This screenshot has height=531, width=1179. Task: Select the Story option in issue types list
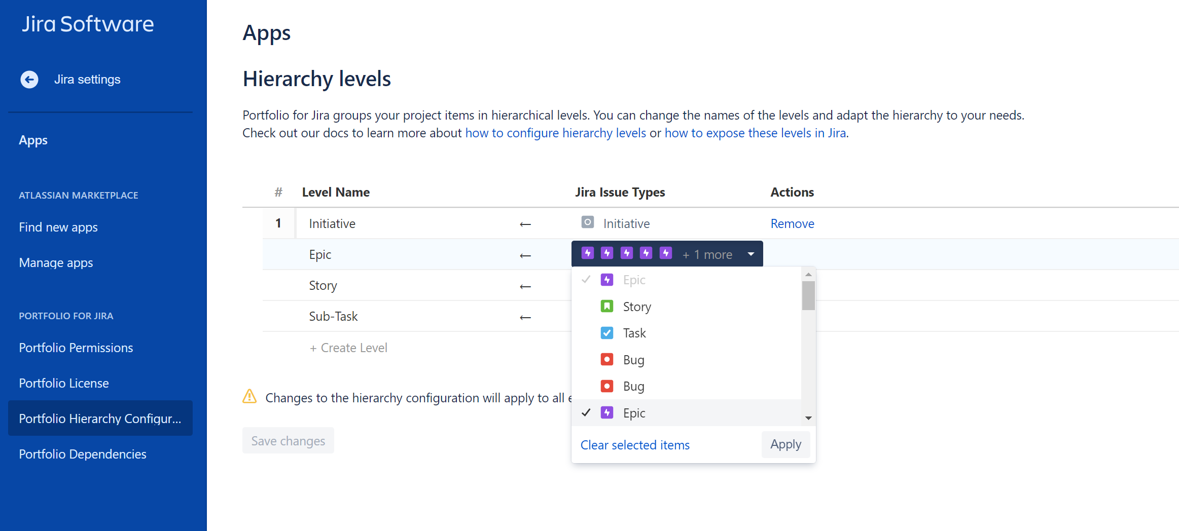pyautogui.click(x=686, y=307)
